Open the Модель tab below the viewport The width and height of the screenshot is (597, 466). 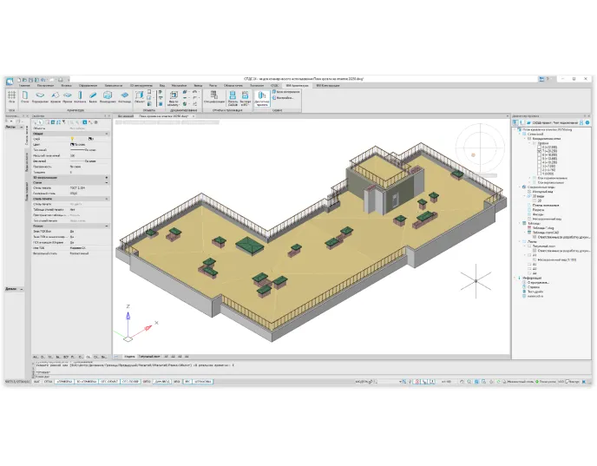pyautogui.click(x=128, y=357)
